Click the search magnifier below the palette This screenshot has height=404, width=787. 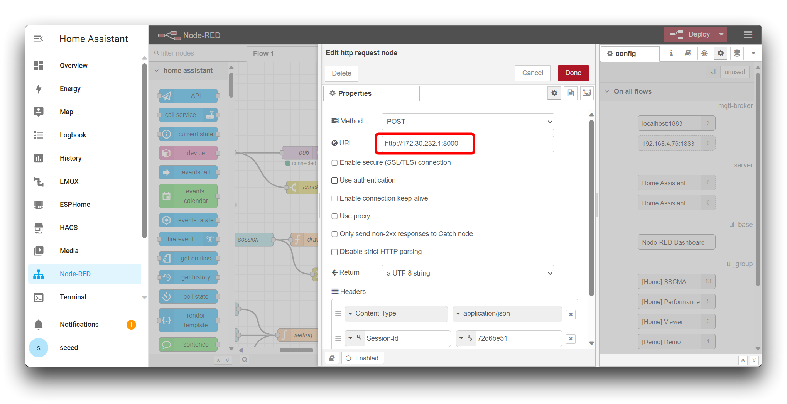click(245, 360)
